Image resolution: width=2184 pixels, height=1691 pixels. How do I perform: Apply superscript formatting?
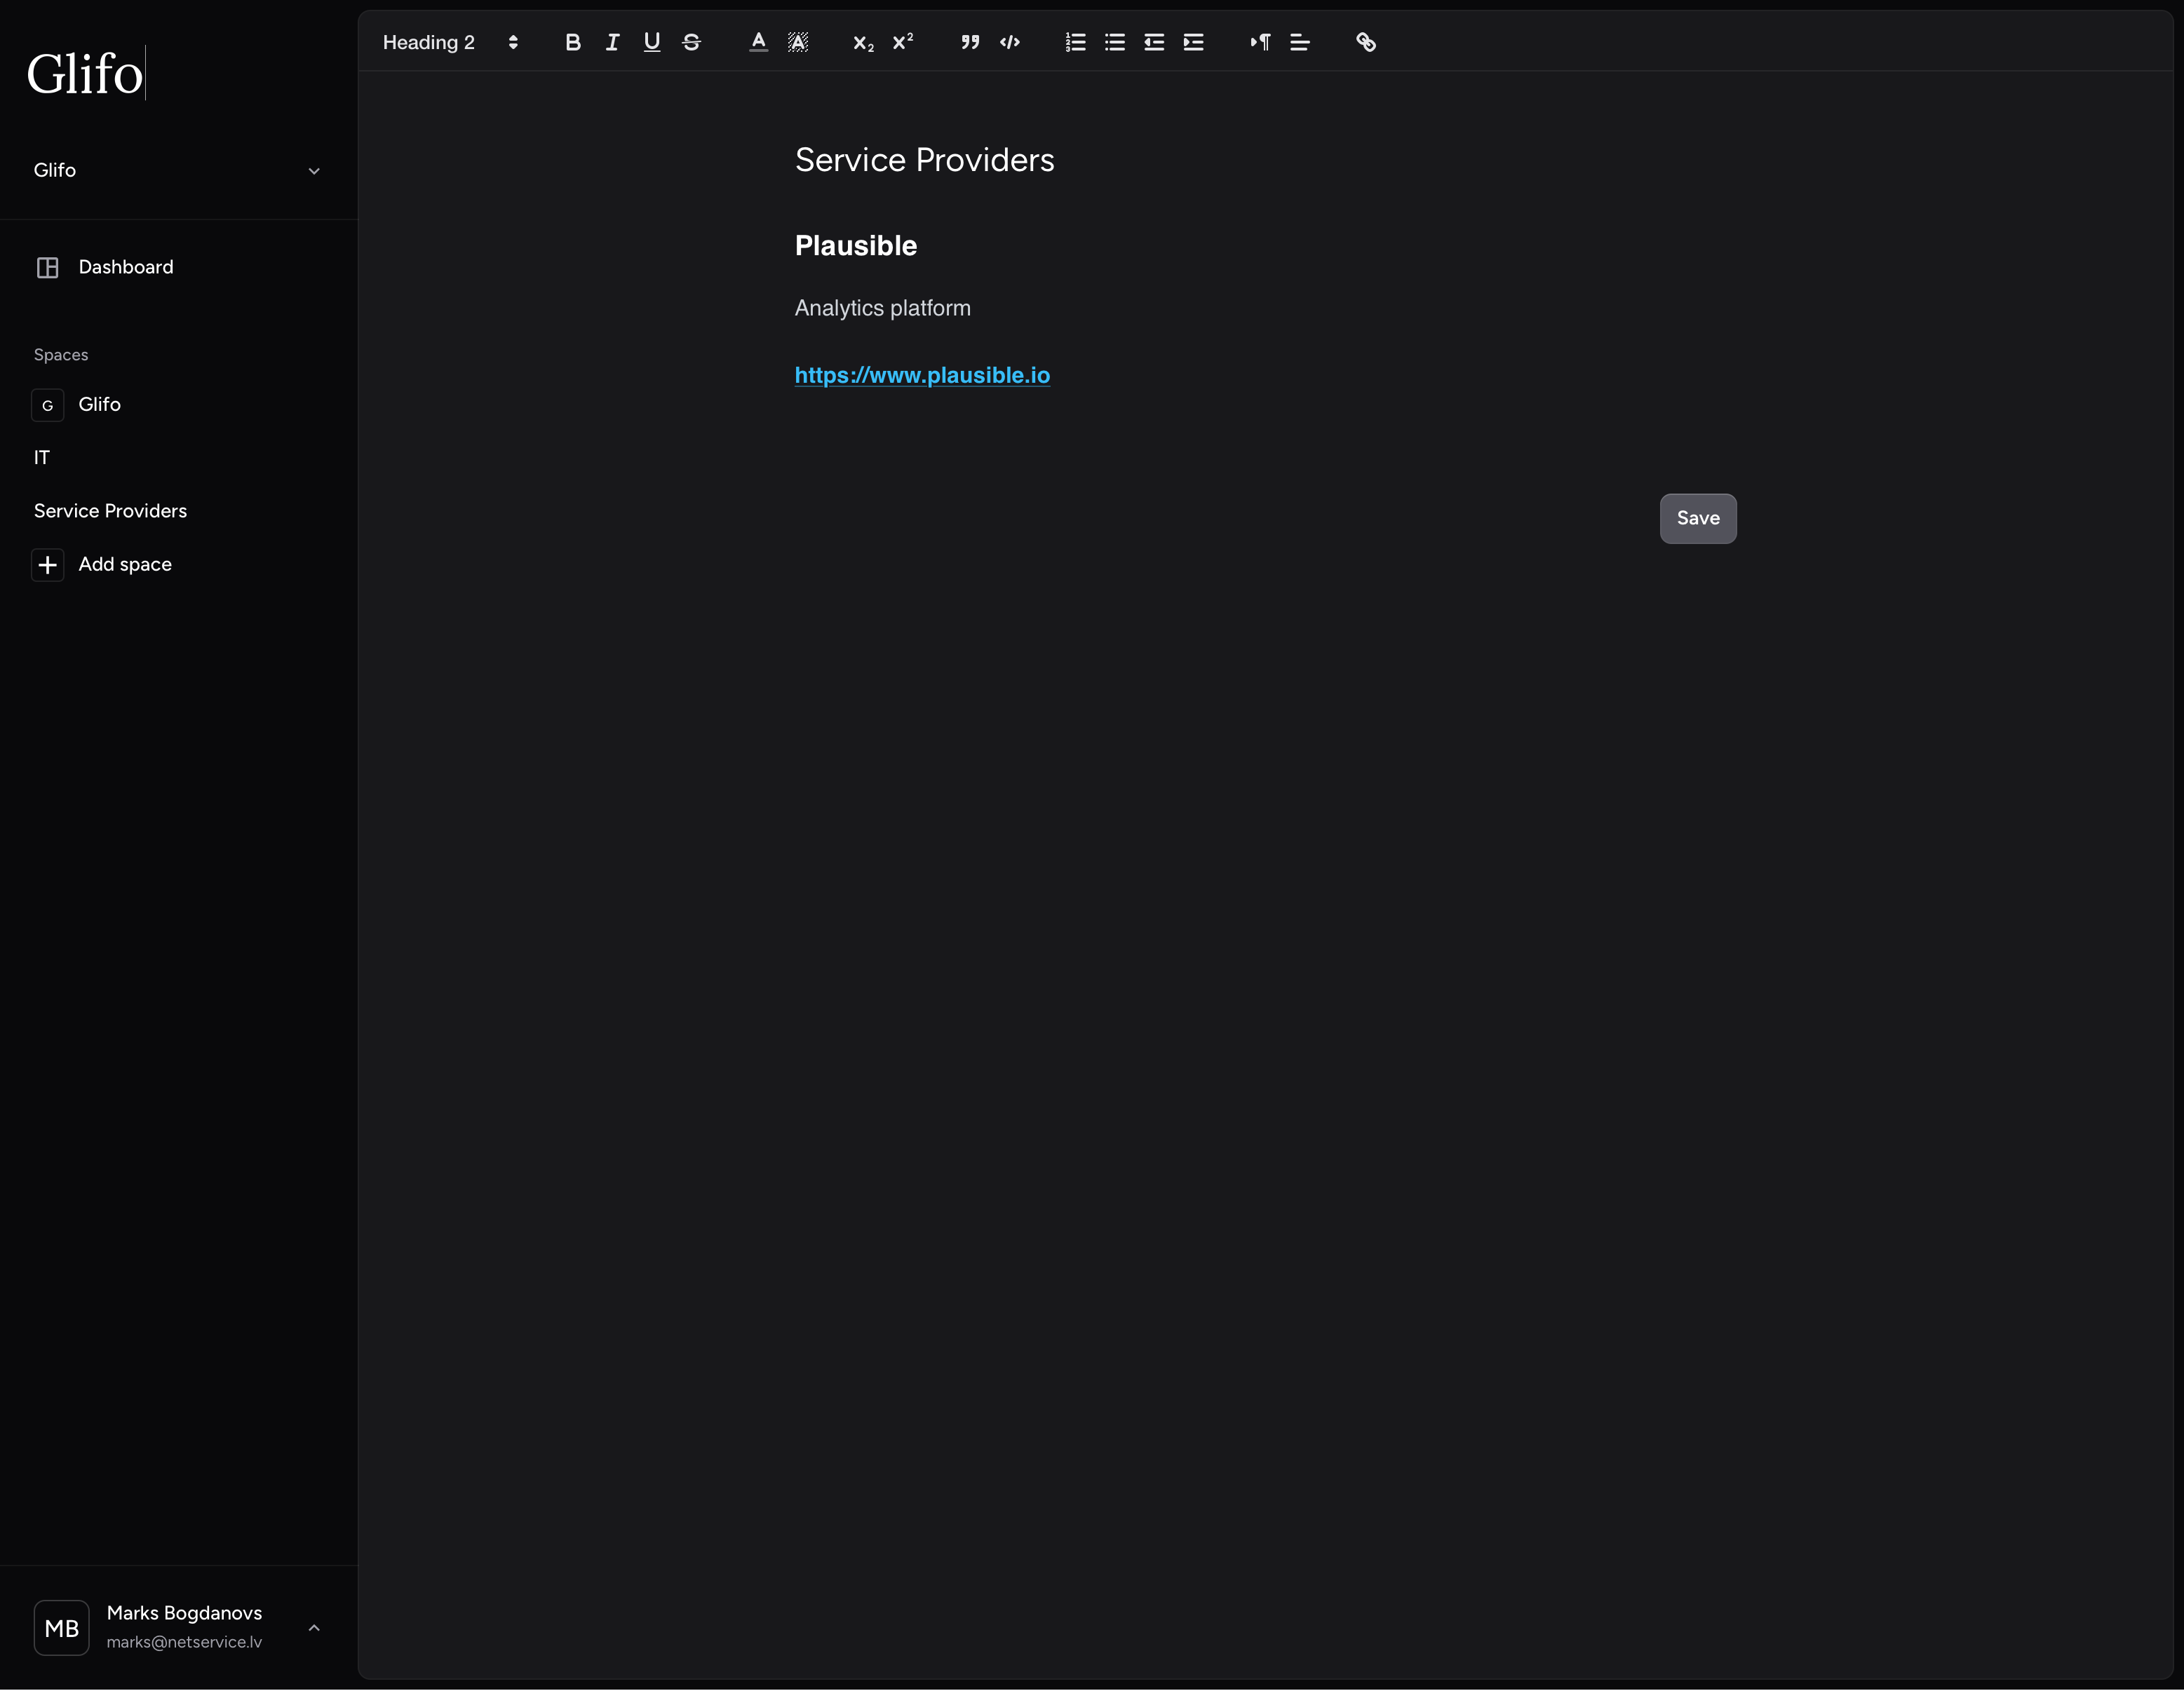click(x=903, y=42)
